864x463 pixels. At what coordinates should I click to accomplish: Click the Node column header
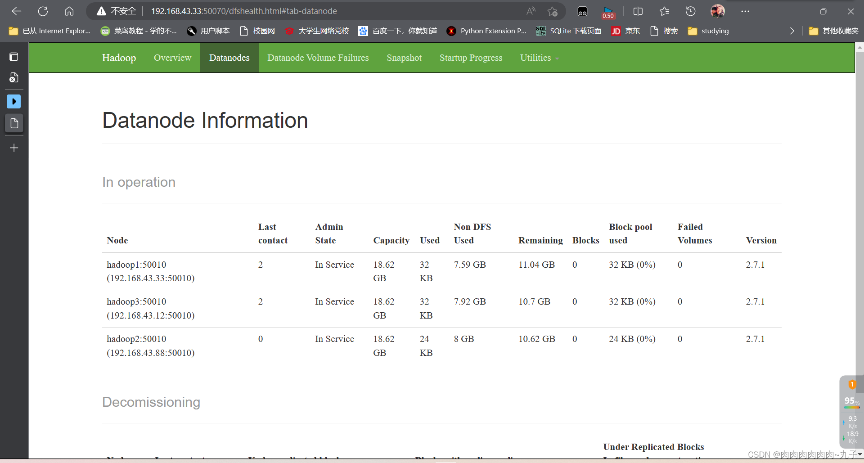pyautogui.click(x=117, y=240)
